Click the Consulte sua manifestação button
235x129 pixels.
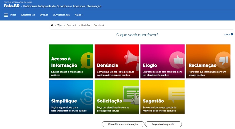123,124
